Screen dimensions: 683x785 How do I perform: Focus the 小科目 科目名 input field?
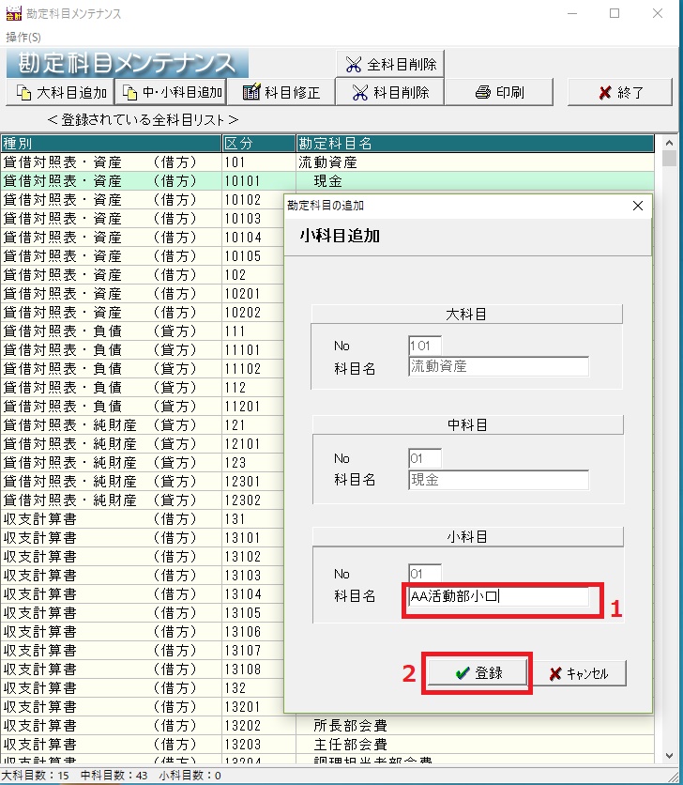(499, 596)
